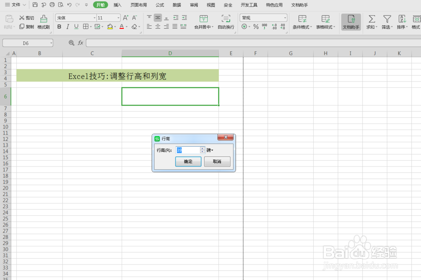Image resolution: width=421 pixels, height=280 pixels.
Task: Open font name dropdown 宋体
Action: pos(94,18)
